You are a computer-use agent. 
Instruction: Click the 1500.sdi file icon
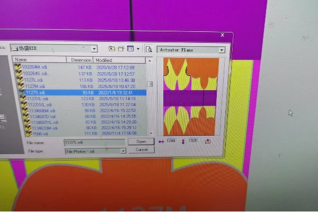coord(29,134)
